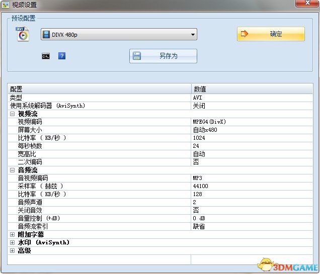Collapse the 音频流 section
320x274 pixels.
point(12,170)
